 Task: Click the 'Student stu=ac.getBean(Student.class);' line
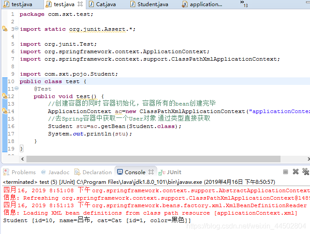coord(114,126)
